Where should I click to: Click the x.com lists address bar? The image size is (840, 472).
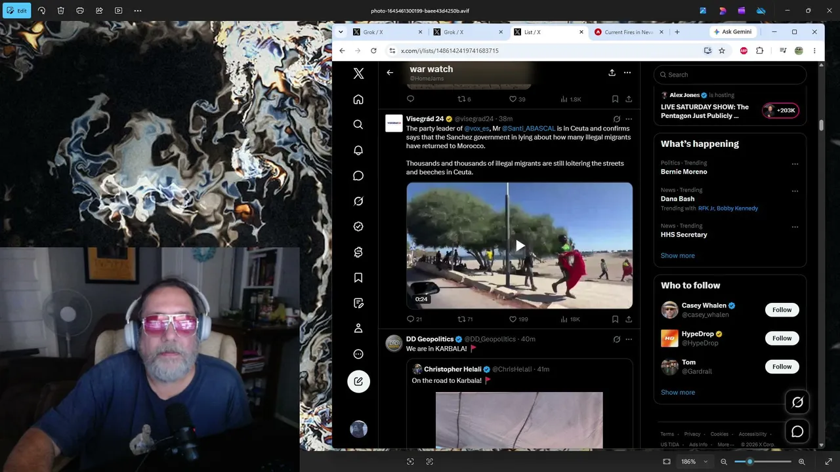[x=545, y=50]
